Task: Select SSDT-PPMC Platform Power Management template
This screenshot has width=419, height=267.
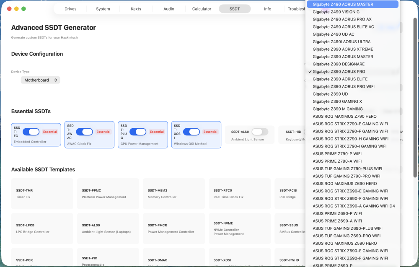Action: tap(108, 194)
